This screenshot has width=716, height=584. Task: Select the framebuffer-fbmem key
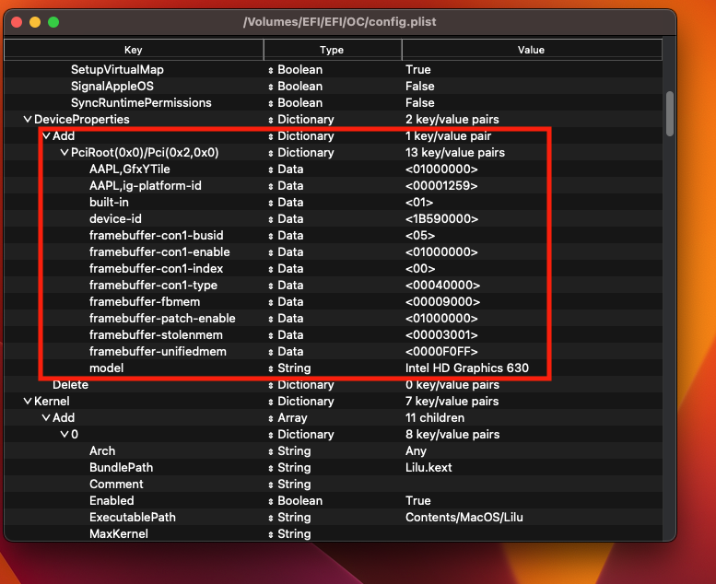(x=145, y=302)
